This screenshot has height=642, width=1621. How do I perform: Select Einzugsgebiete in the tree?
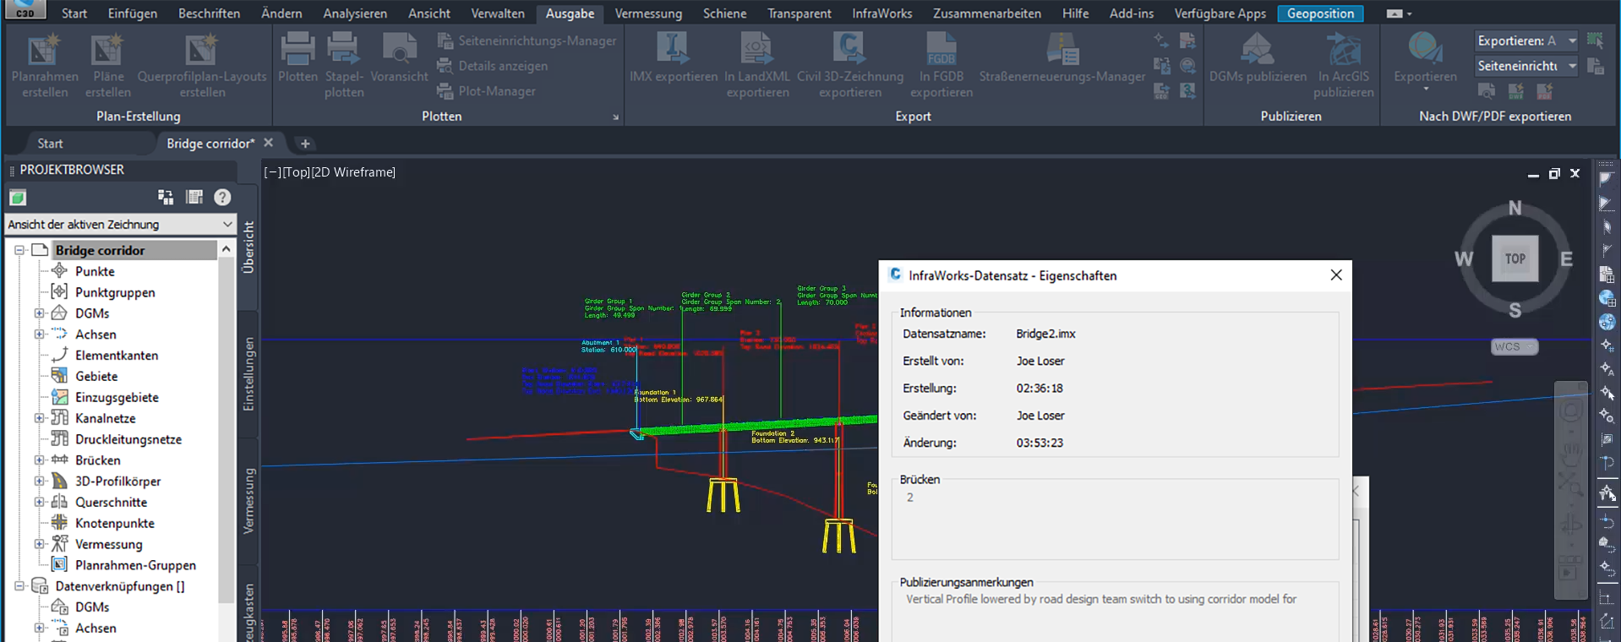point(117,397)
